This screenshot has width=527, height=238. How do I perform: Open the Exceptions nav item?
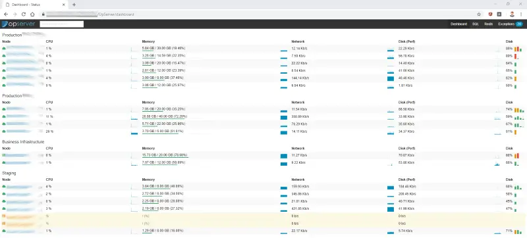pos(506,24)
